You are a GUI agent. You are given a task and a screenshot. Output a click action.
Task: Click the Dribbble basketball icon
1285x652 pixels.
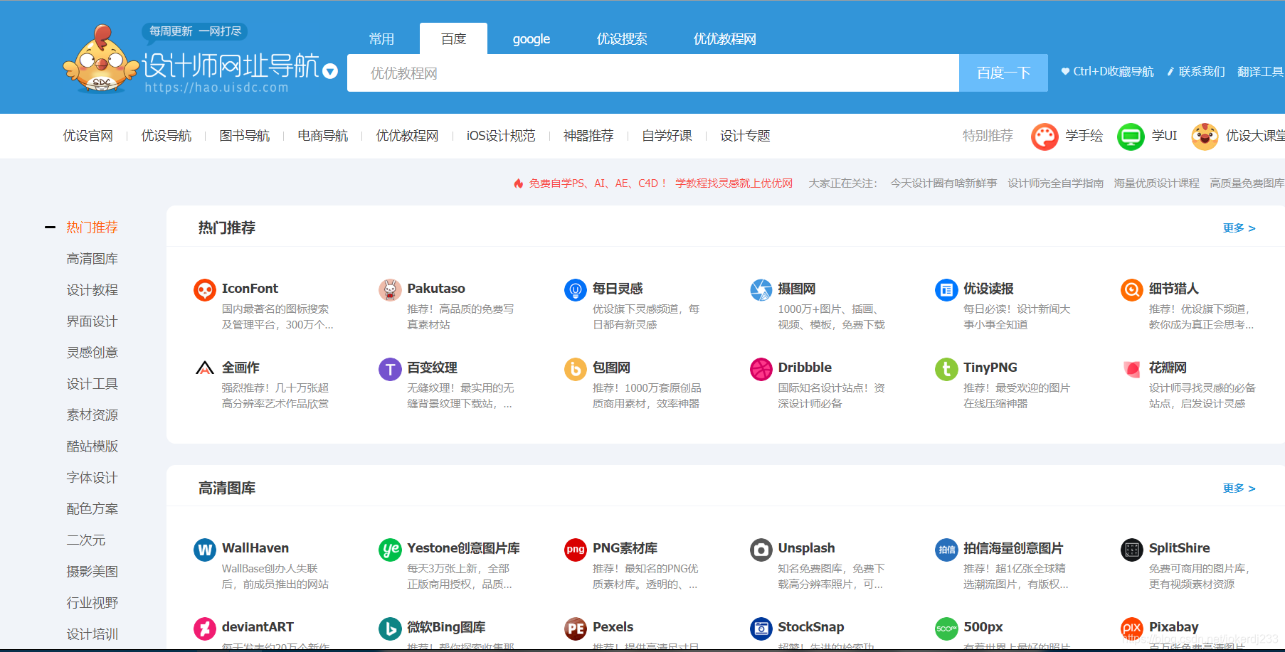click(x=761, y=369)
